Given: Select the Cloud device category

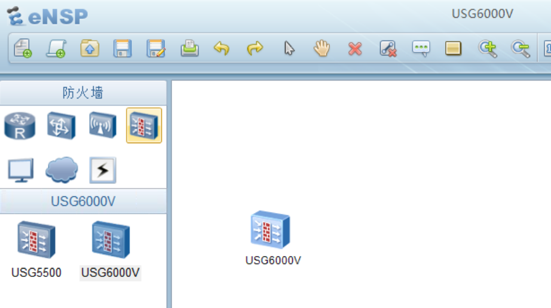Looking at the screenshot, I should tap(62, 170).
